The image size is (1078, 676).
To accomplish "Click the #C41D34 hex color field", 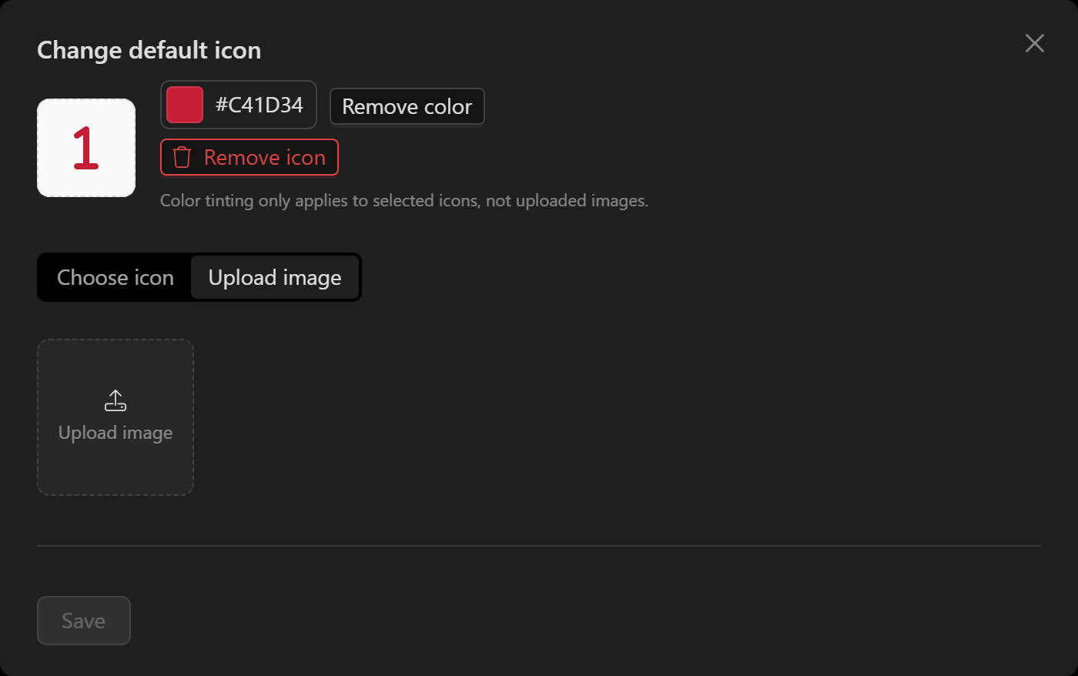I will click(x=259, y=105).
